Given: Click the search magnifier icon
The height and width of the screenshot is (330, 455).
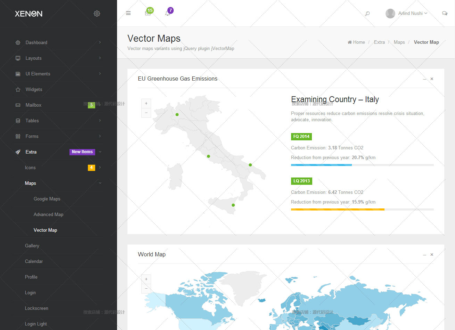Looking at the screenshot, I should (x=367, y=14).
